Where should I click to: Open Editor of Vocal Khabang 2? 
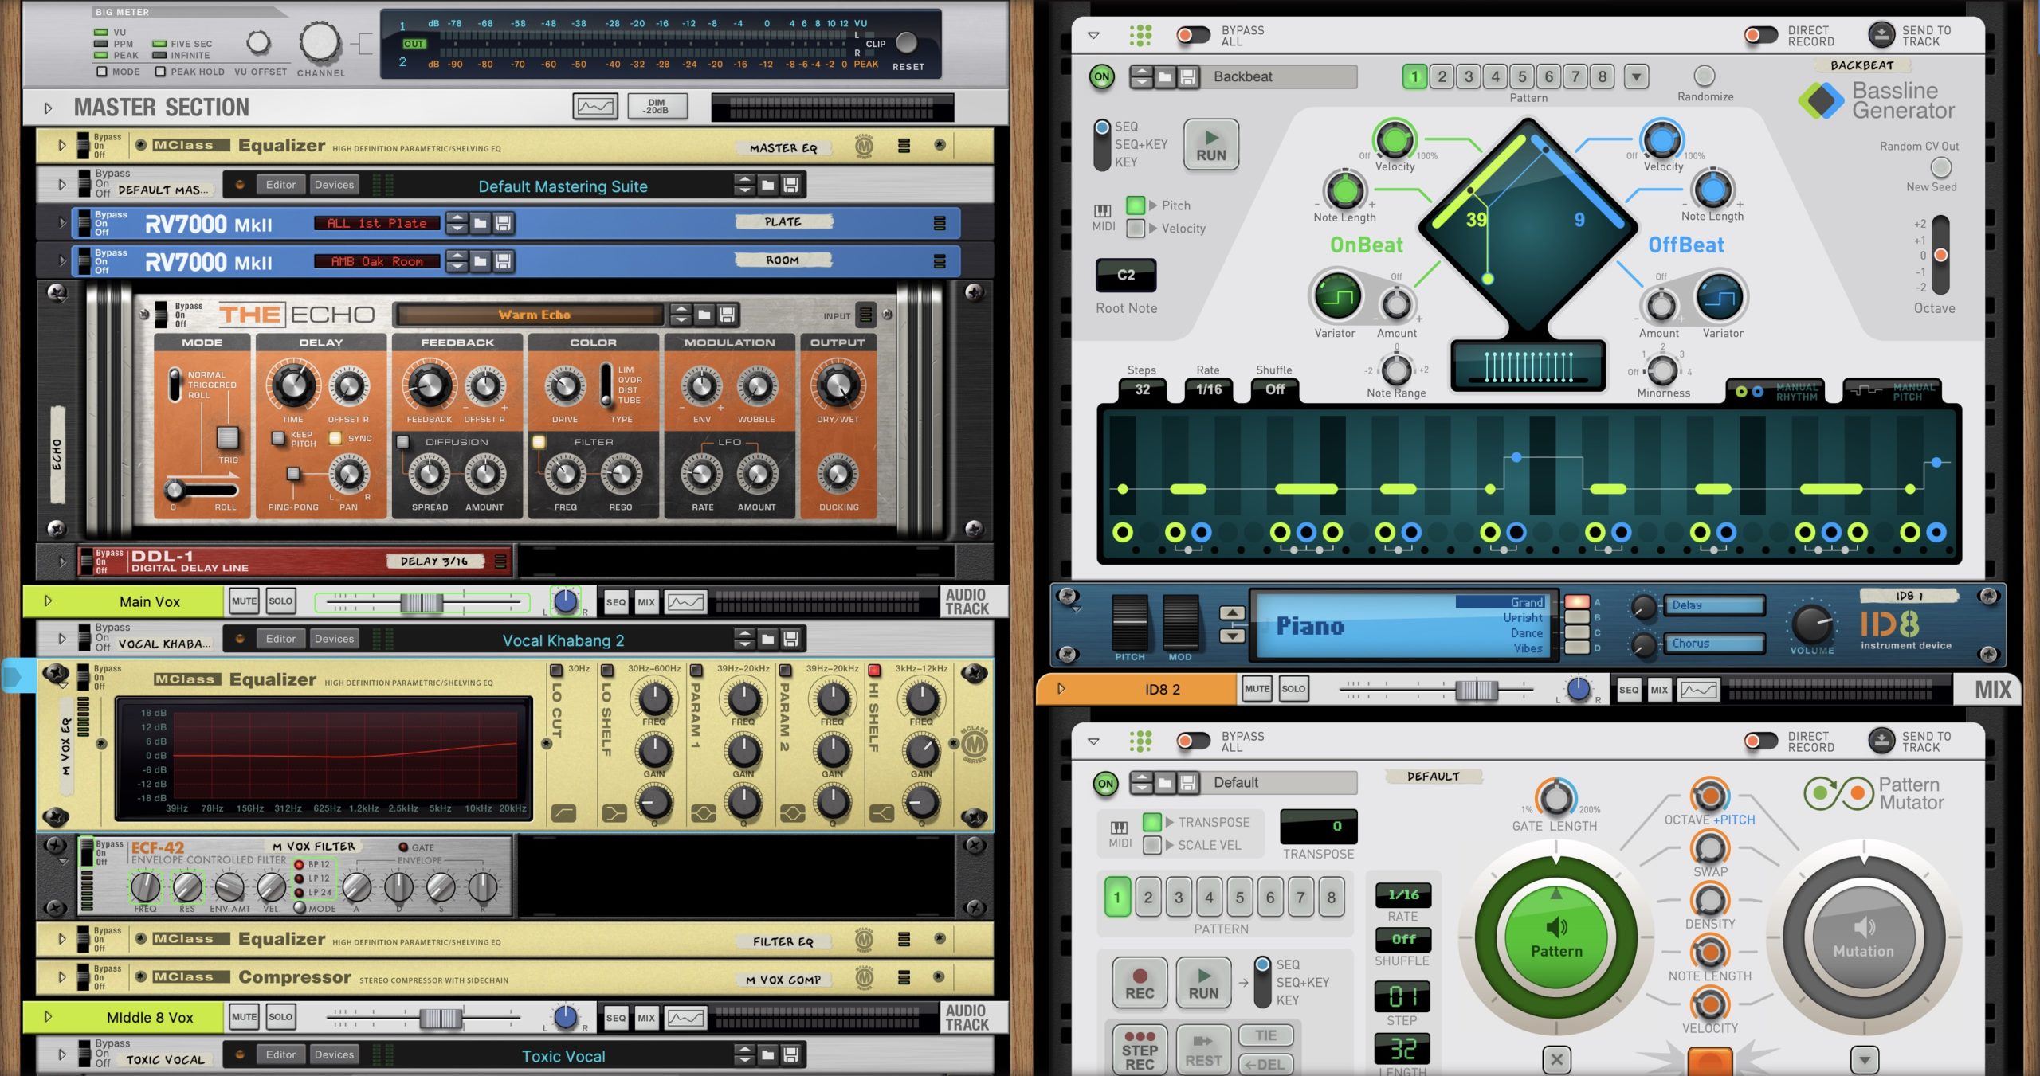(280, 639)
